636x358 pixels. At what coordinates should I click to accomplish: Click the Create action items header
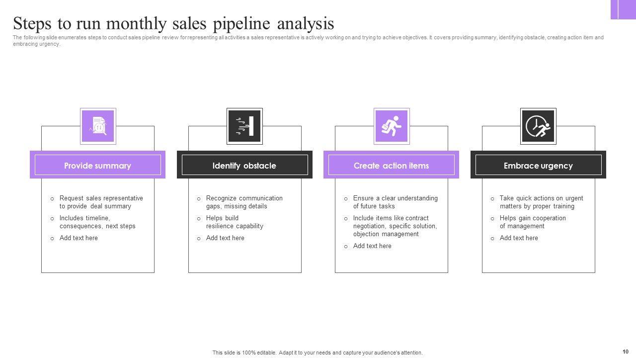coord(391,166)
